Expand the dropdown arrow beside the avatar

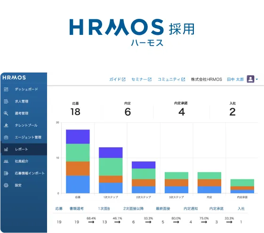[257, 79]
